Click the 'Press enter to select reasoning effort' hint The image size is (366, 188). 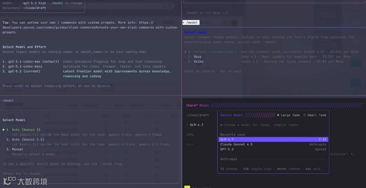(x=57, y=86)
